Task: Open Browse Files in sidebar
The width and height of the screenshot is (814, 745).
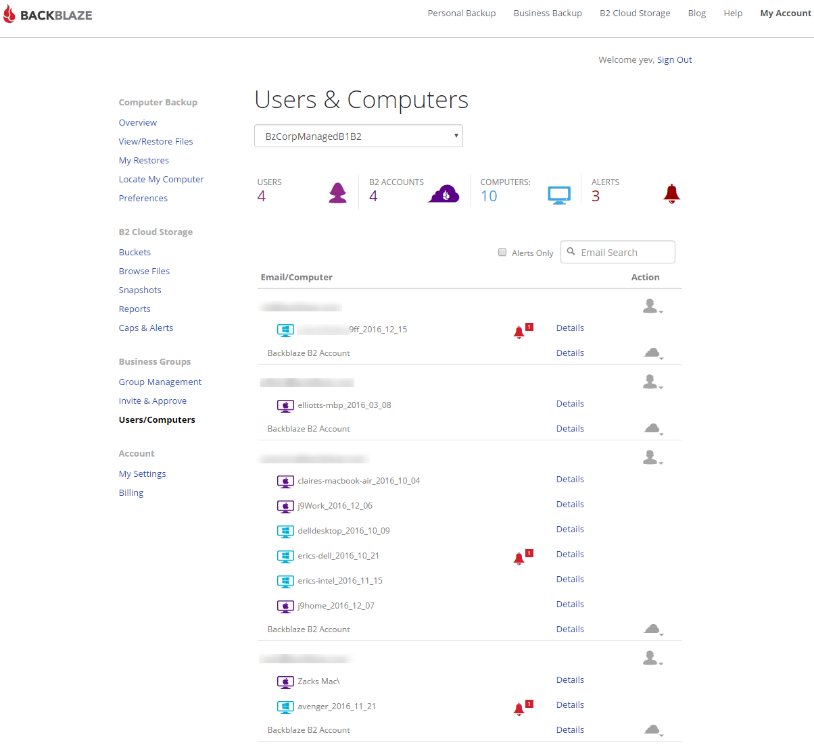Action: (144, 272)
